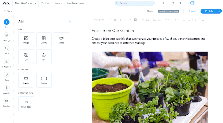This screenshot has height=123, width=223.
Task: Insert a Divider element
Action: (x=26, y=80)
